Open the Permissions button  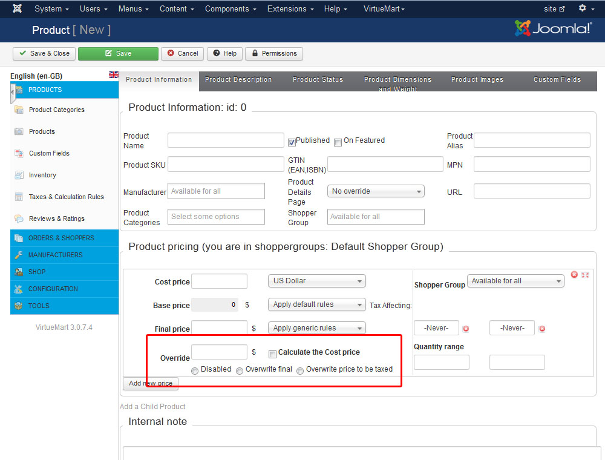pyautogui.click(x=274, y=54)
